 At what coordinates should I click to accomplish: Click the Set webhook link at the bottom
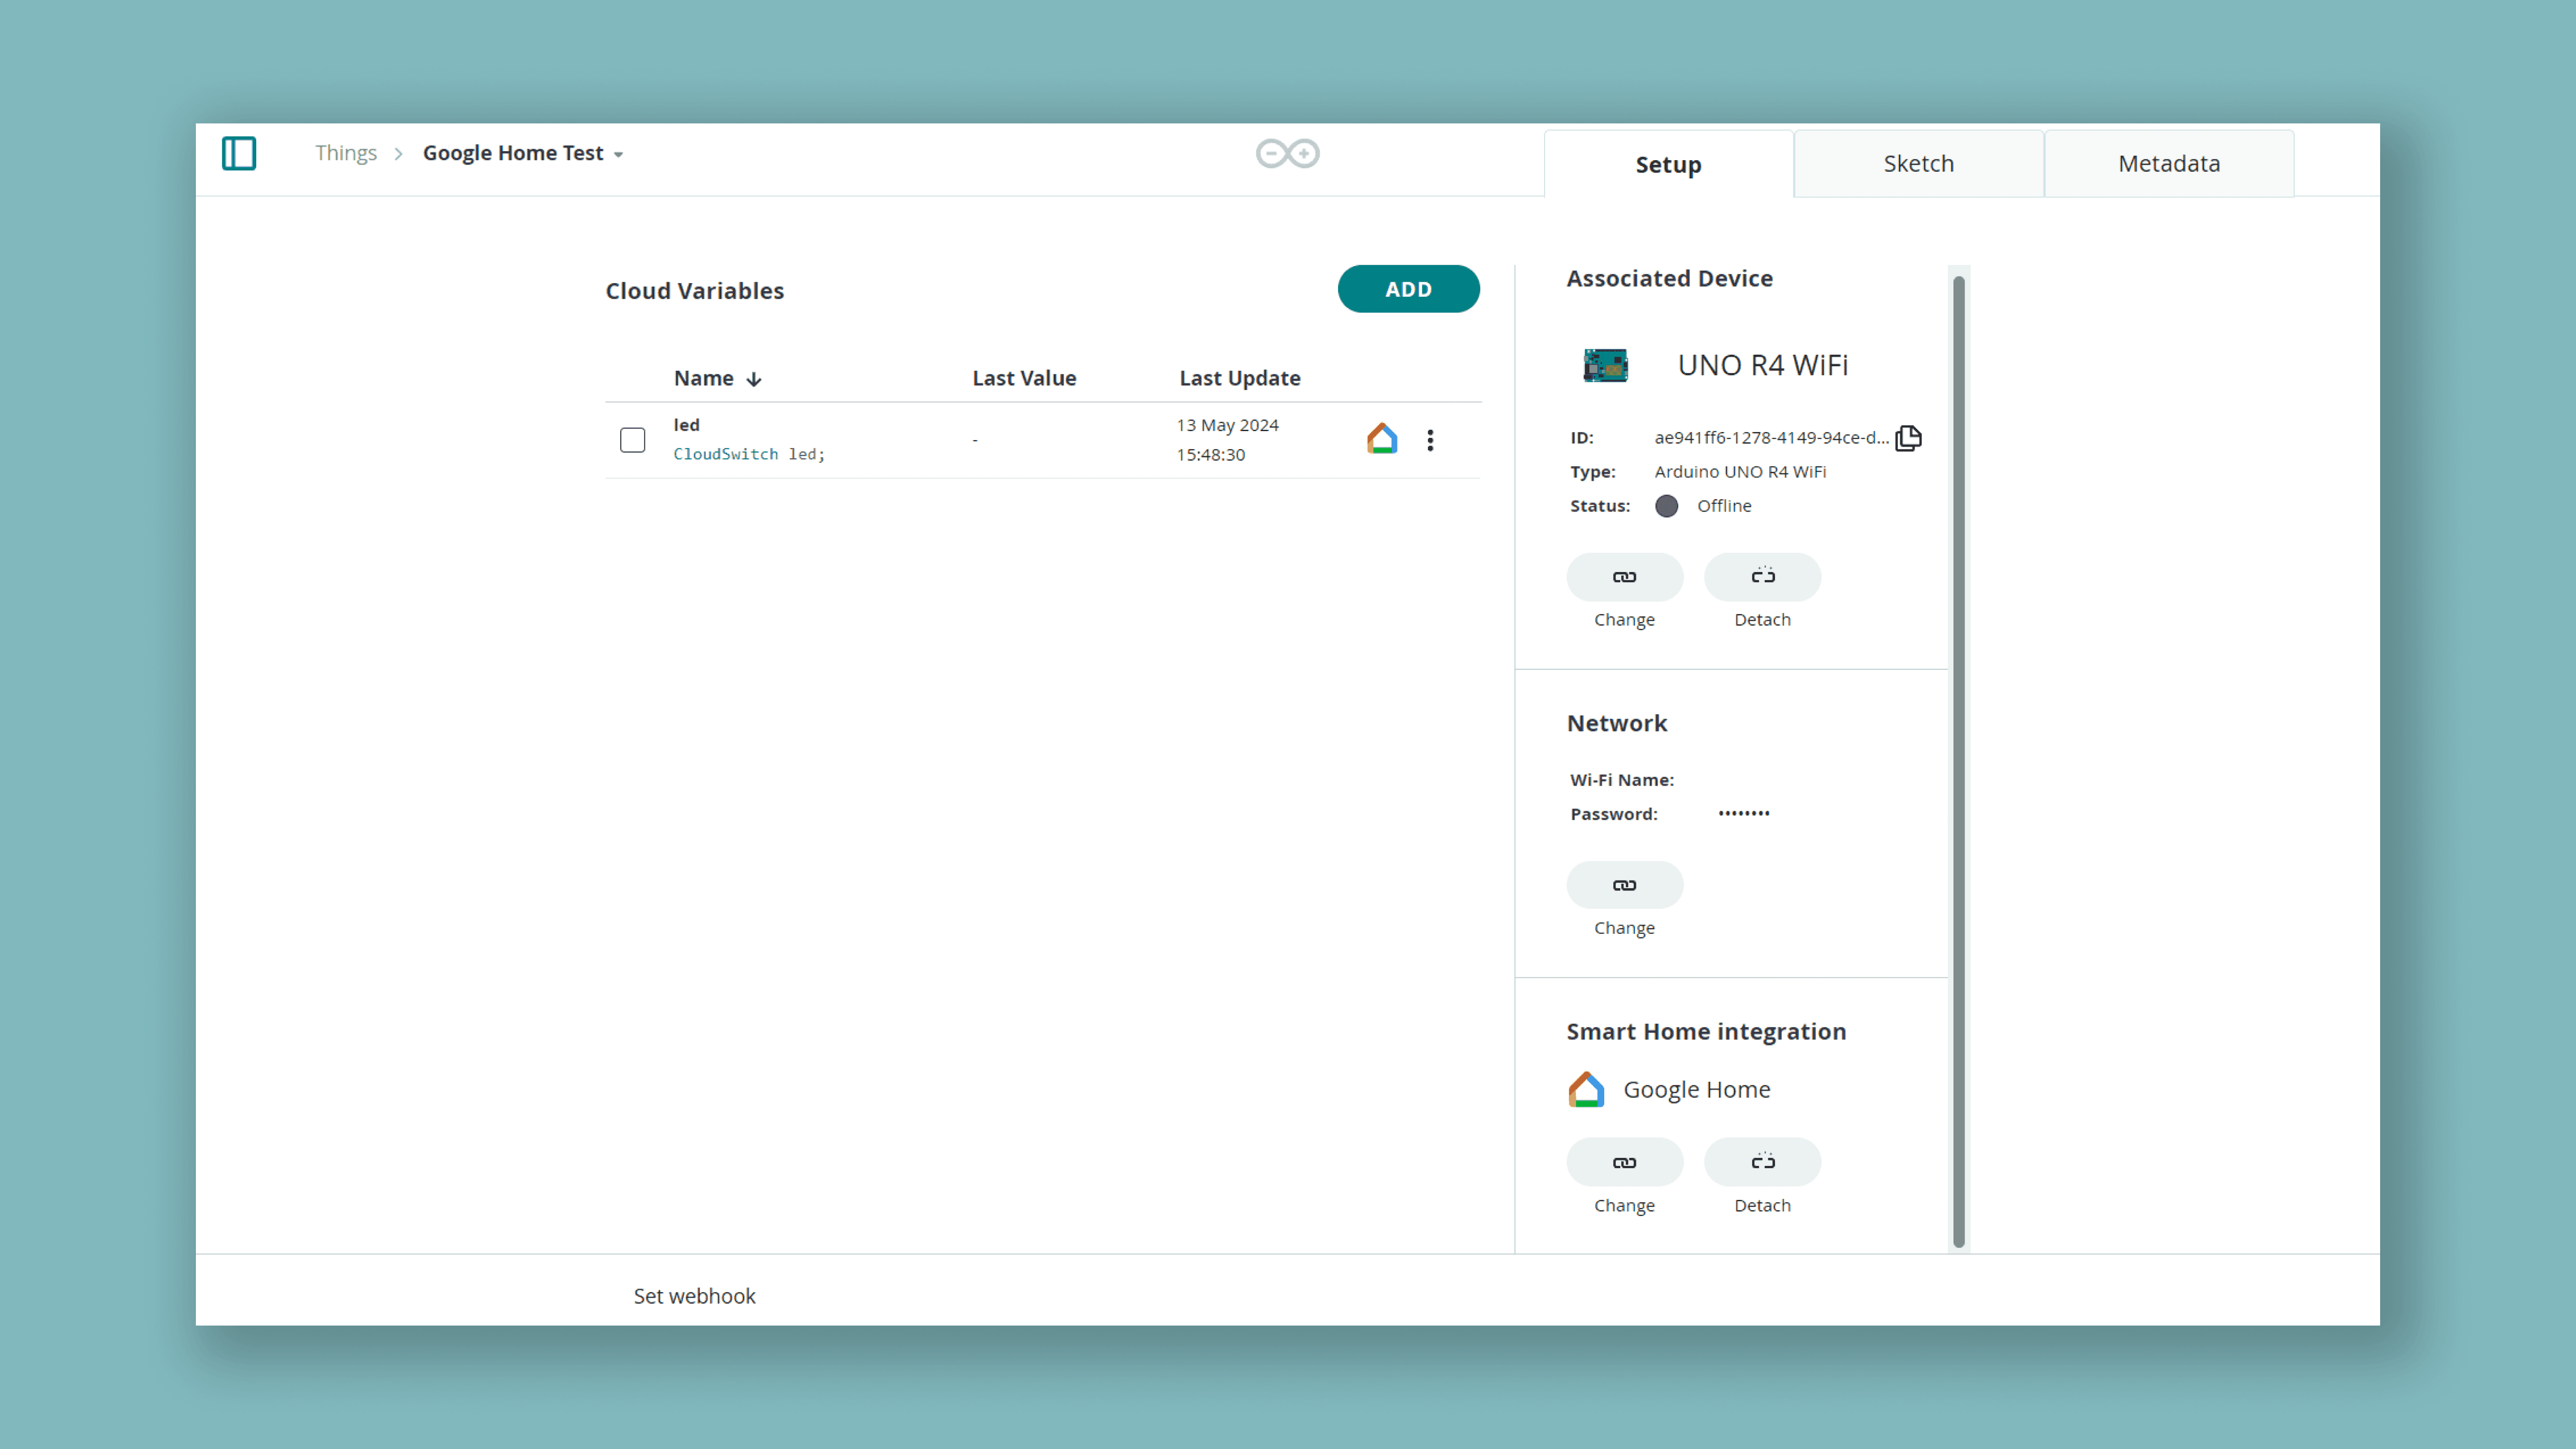(x=694, y=1295)
